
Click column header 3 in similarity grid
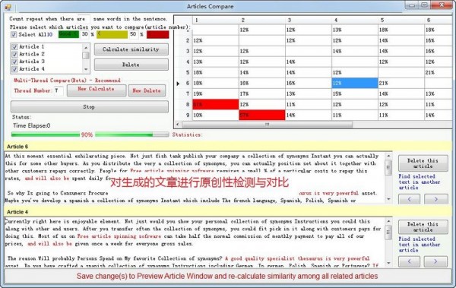[309, 20]
